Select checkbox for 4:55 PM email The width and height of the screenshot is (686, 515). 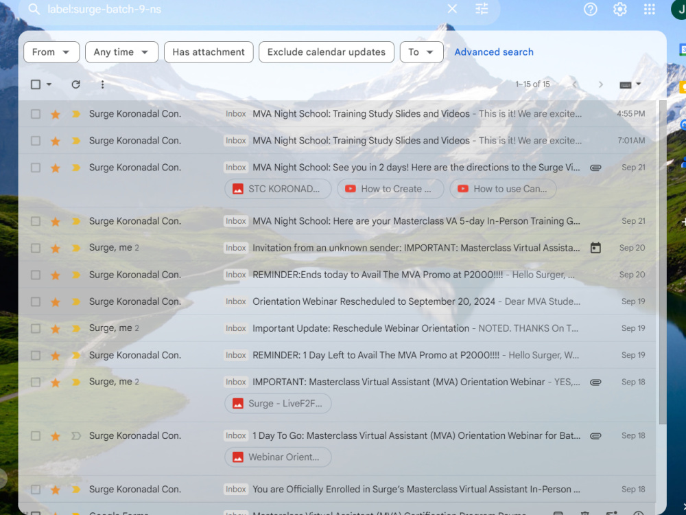(x=36, y=114)
